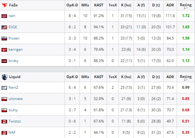
Task: Click the FaZe table's Rating 2.1 header
Action: [x=186, y=6]
